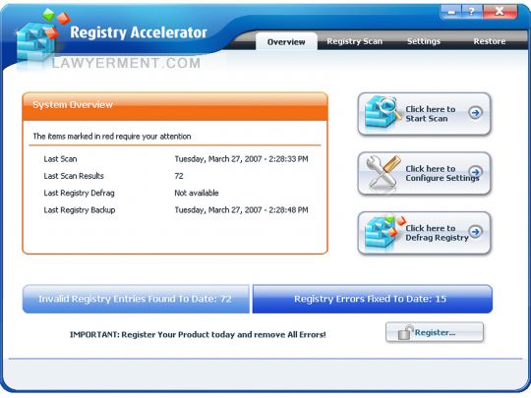Click the 2:28:33 PM last scan date
The height and width of the screenshot is (398, 531).
click(x=242, y=159)
